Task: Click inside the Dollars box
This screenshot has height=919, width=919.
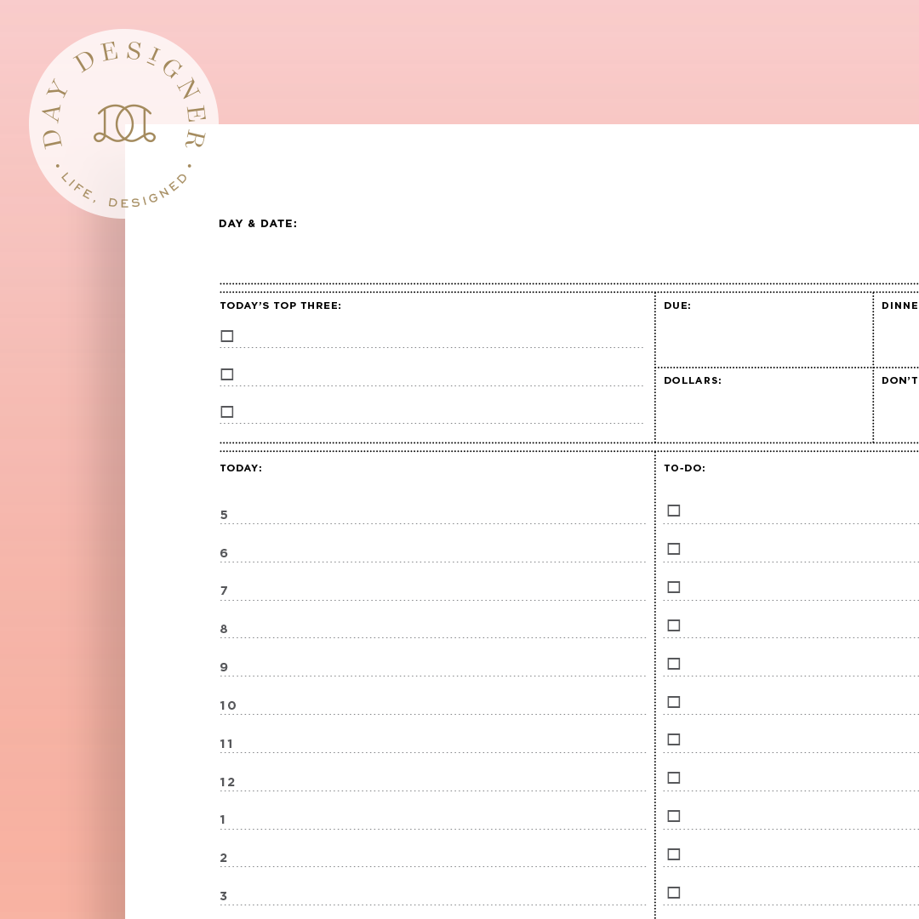Action: coord(763,407)
